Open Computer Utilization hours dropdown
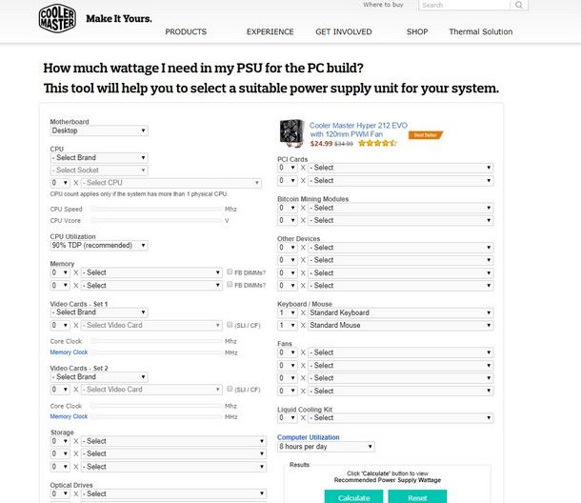The height and width of the screenshot is (503, 581). [326, 447]
